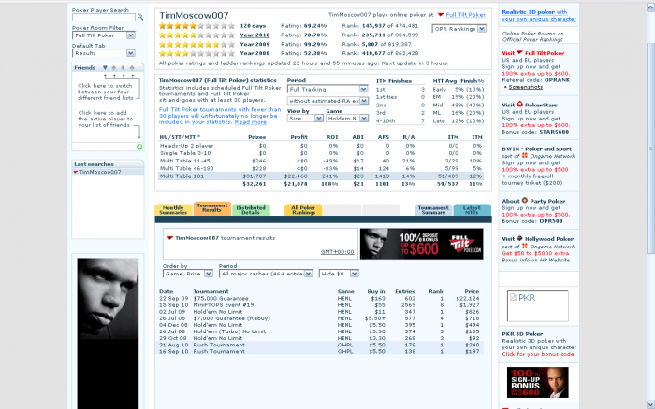Click Hollywood Poker icon in sidebar

coord(519,238)
